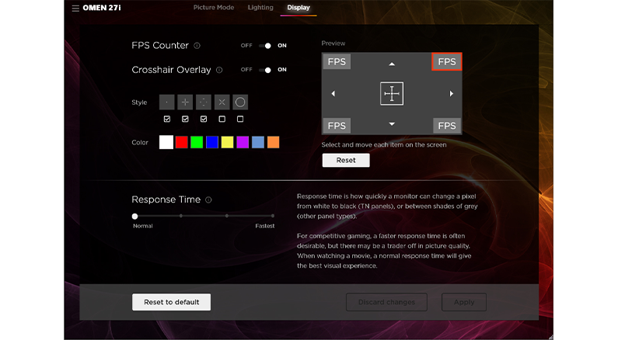The image size is (618, 340).
Task: Click the ON label of Crosshair Overlay
Action: [x=282, y=70]
